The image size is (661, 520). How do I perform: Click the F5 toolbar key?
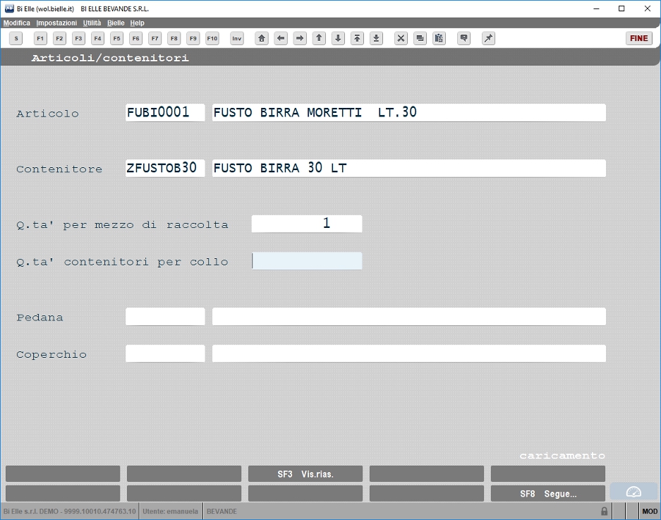[117, 38]
